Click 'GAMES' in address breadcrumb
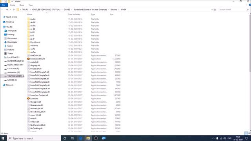Viewport: 251px width, 141px height. [x=67, y=9]
